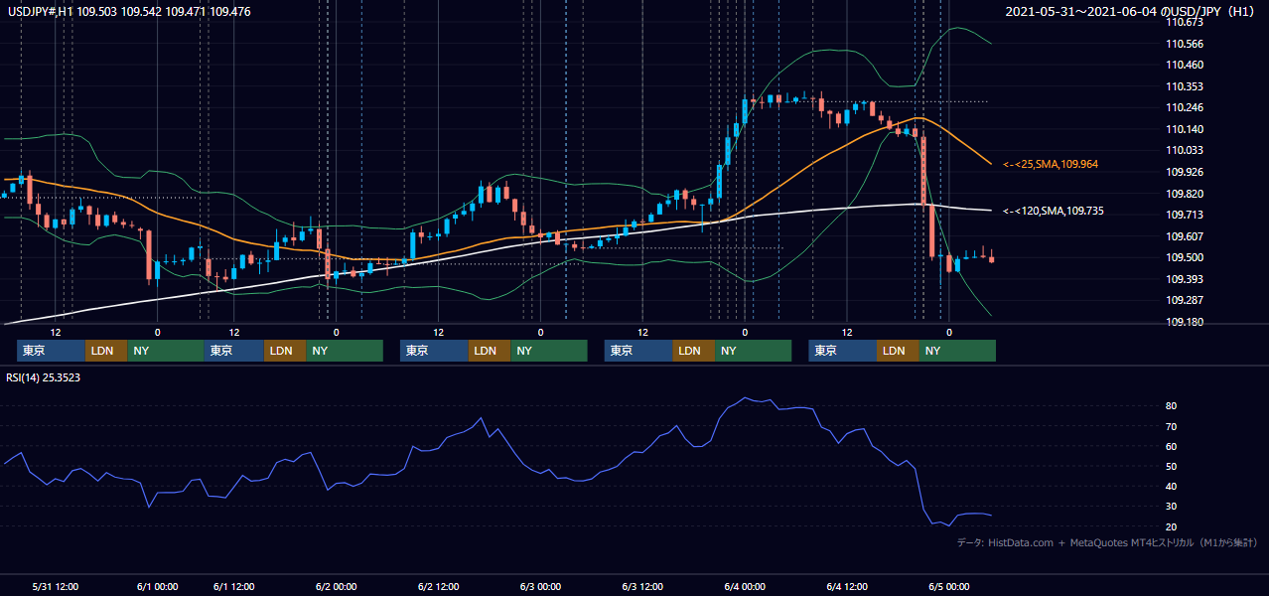Image resolution: width=1269 pixels, height=596 pixels.
Task: Select the 6/1 00:00 date label
Action: [157, 587]
